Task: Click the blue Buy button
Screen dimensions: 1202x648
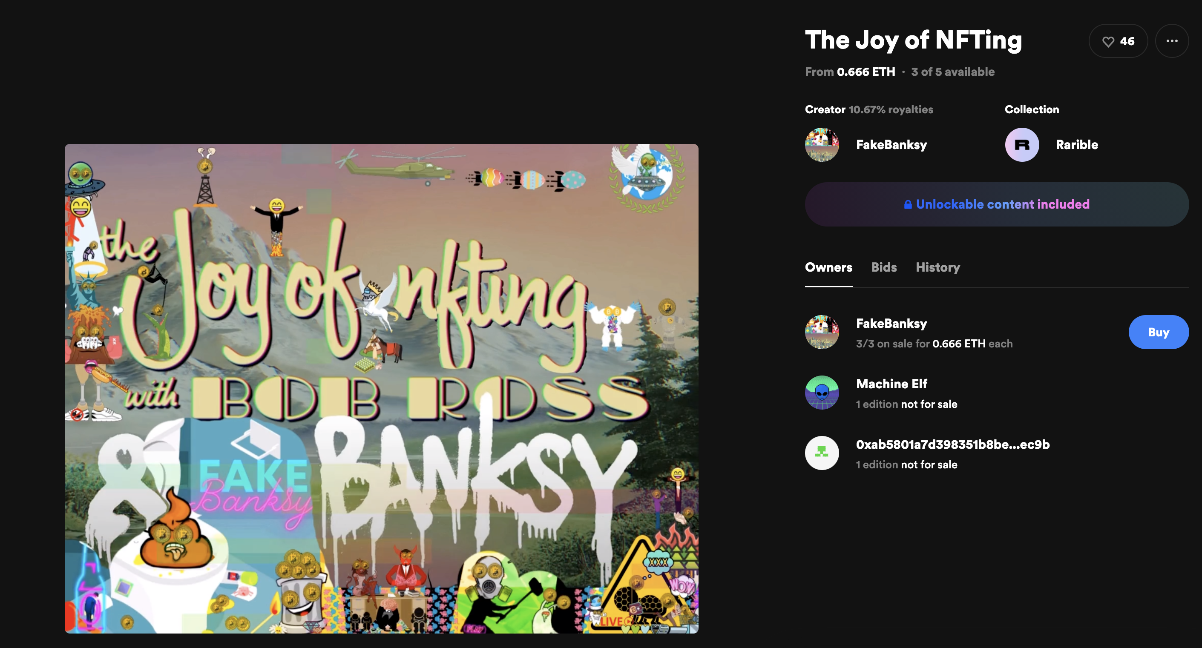Action: pos(1159,332)
